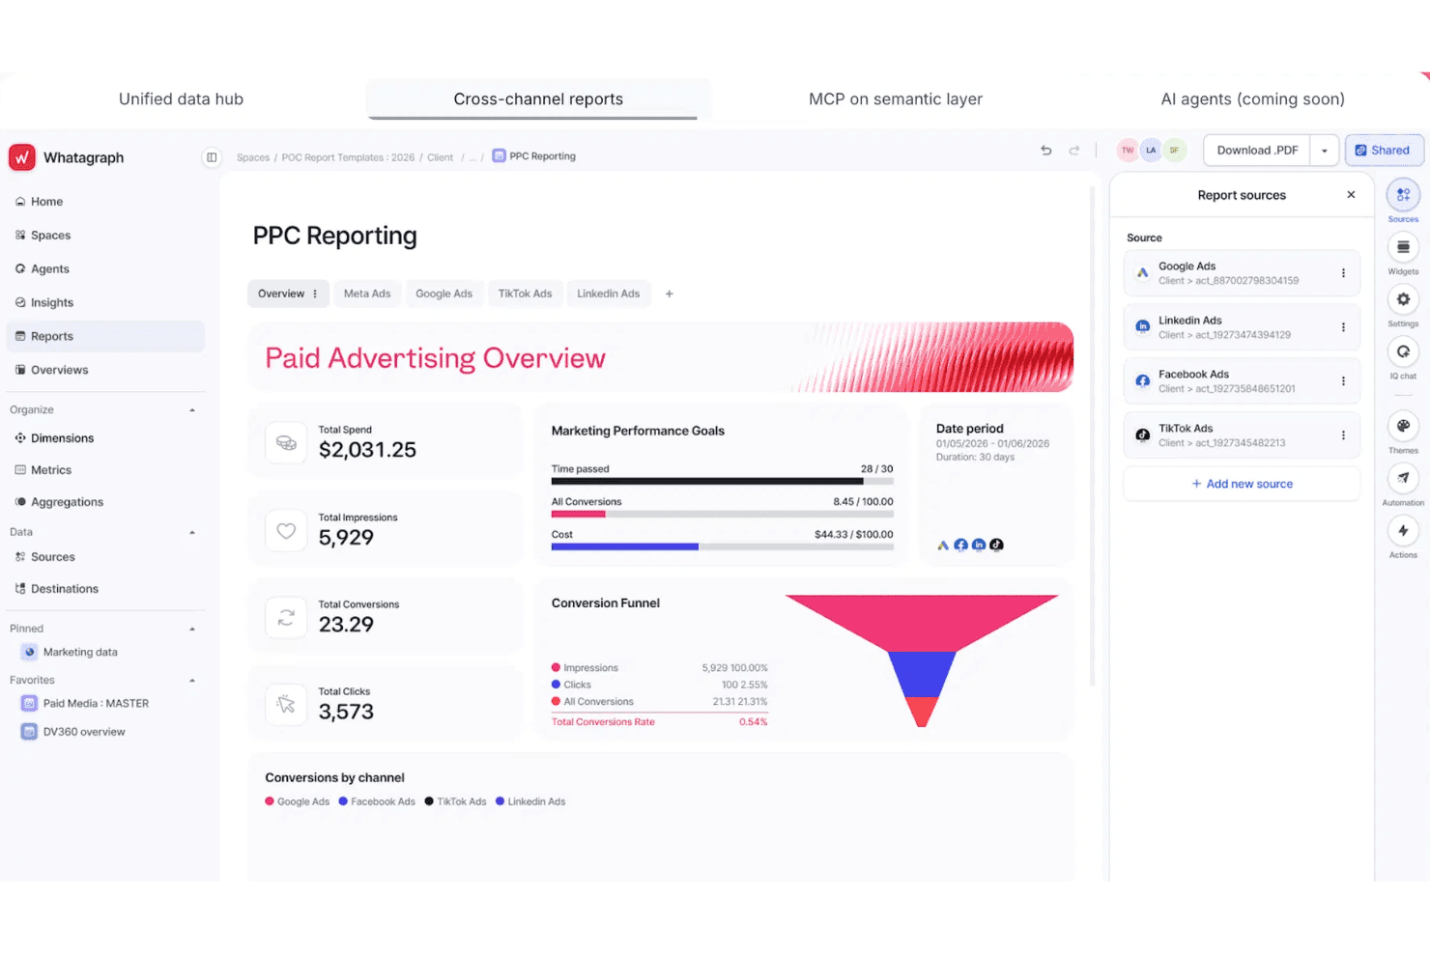This screenshot has width=1430, height=953.
Task: Open Overview tab options menu
Action: pyautogui.click(x=315, y=294)
